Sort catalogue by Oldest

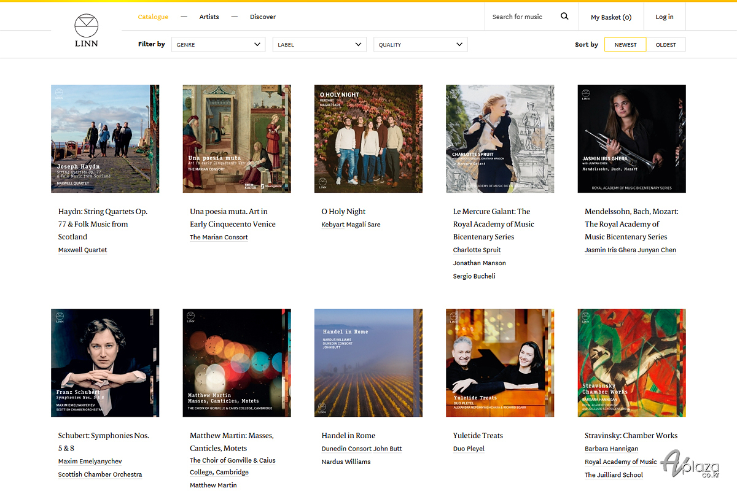coord(666,45)
